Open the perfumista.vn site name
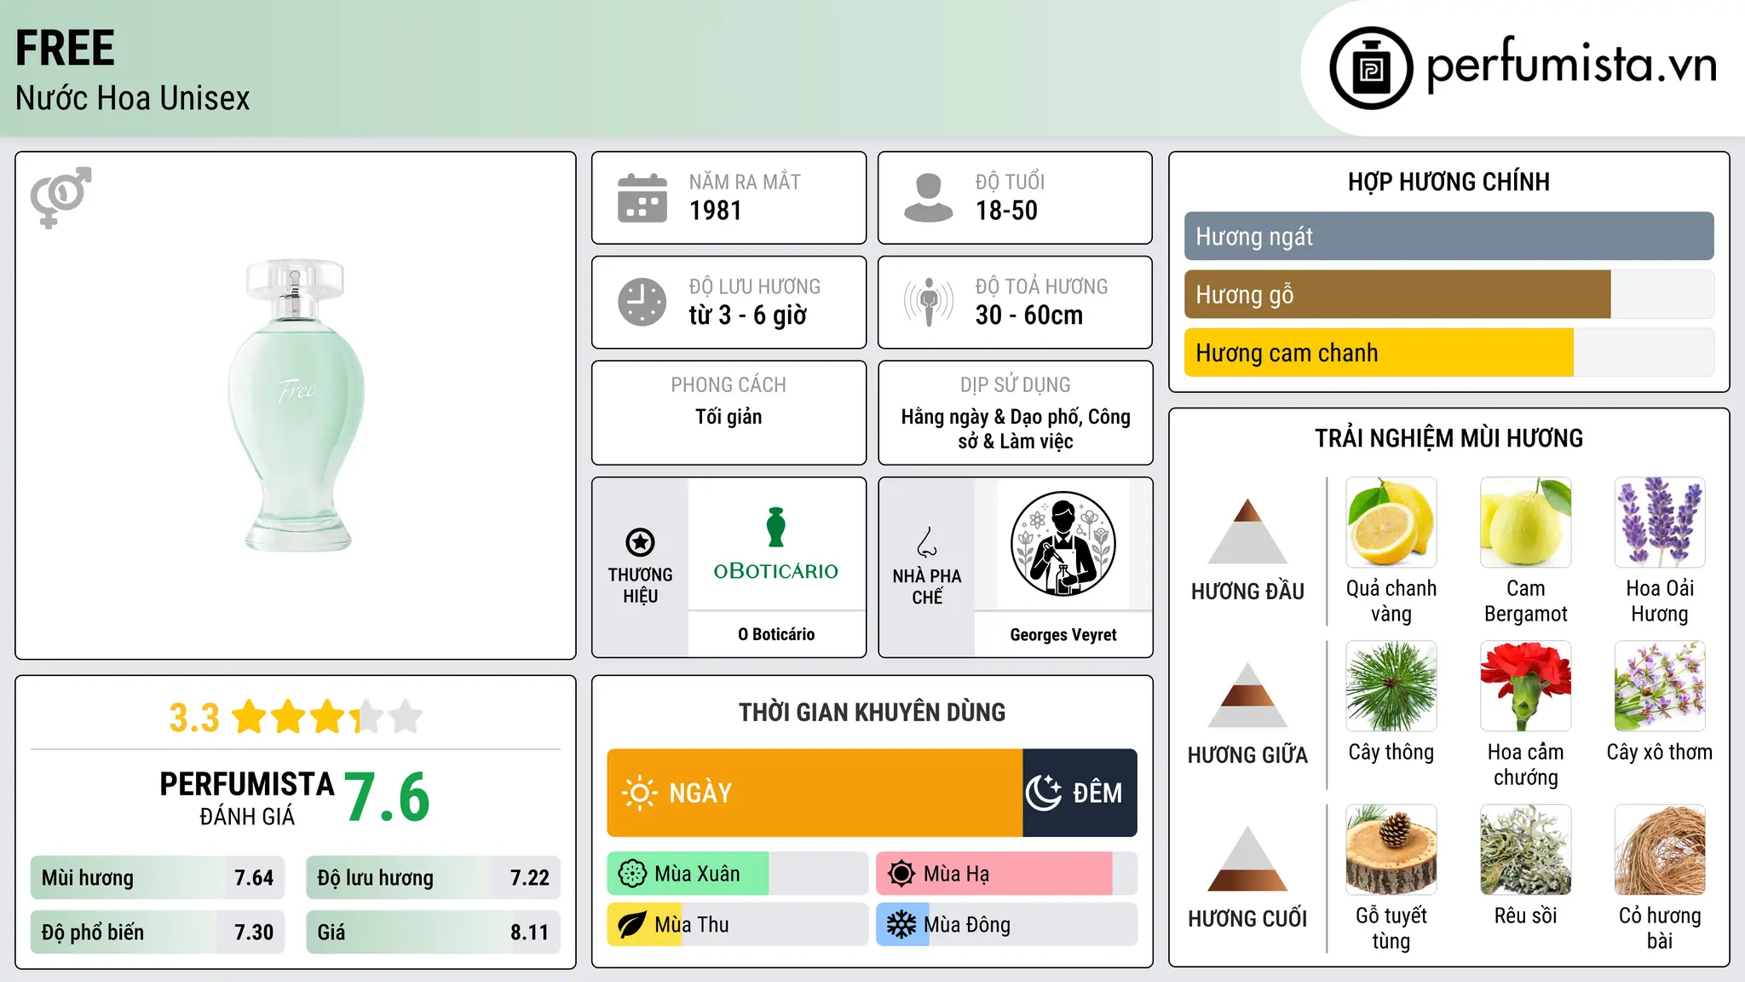The height and width of the screenshot is (982, 1745). (x=1571, y=65)
